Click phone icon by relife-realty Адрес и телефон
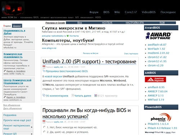The width and height of the screenshot is (180, 135). click(5, 71)
